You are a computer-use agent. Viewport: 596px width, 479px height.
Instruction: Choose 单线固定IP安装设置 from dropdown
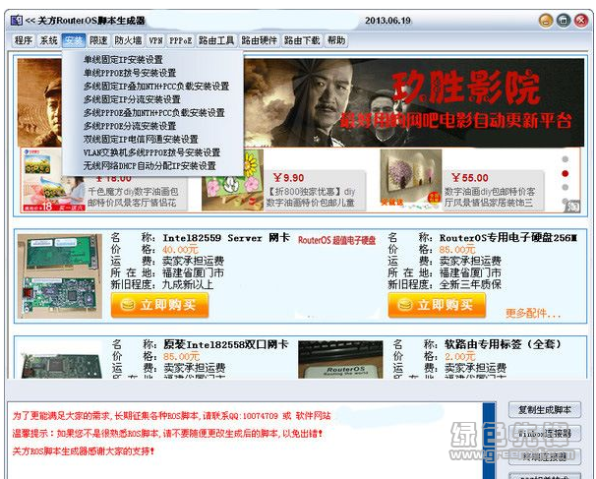[x=124, y=60]
